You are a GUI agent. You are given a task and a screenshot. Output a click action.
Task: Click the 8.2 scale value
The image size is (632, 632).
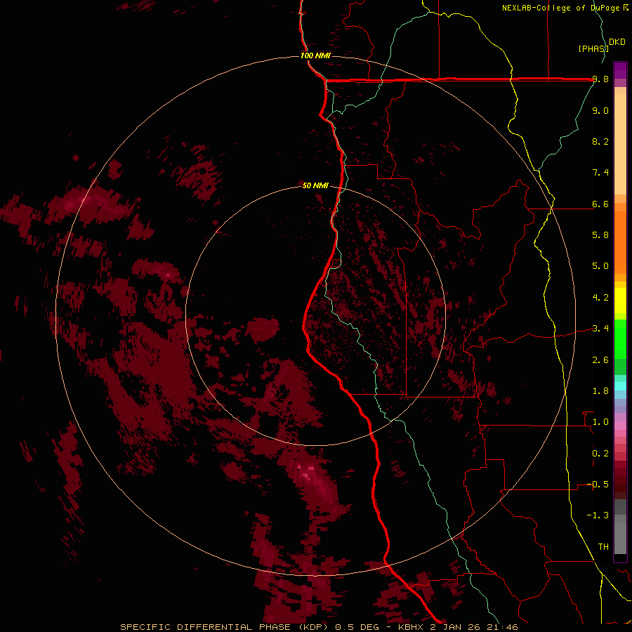[x=600, y=141]
